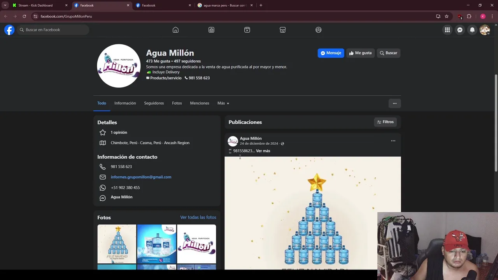Search the page with Buscar button

tap(389, 53)
